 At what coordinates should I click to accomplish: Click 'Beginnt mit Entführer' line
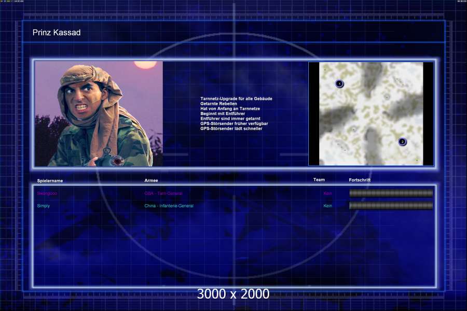pos(223,114)
